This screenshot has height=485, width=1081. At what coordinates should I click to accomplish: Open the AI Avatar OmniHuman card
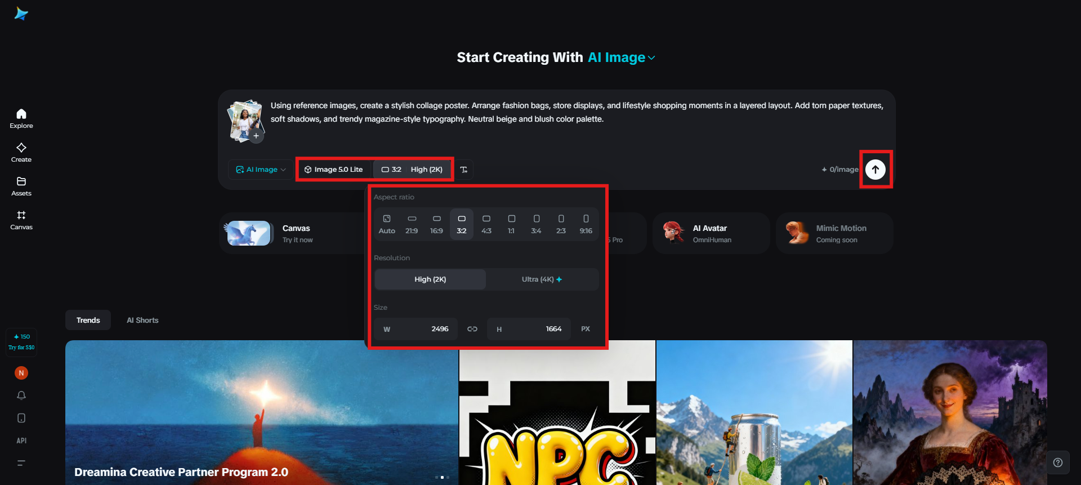click(x=711, y=233)
